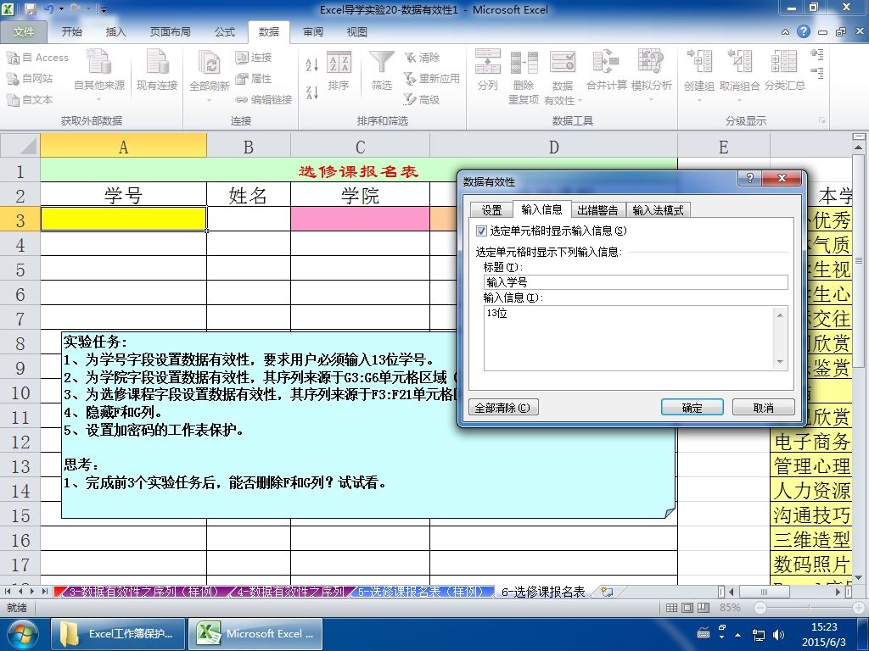The width and height of the screenshot is (869, 651).
Task: Click the Consolidate (合并计算) icon
Action: (606, 62)
